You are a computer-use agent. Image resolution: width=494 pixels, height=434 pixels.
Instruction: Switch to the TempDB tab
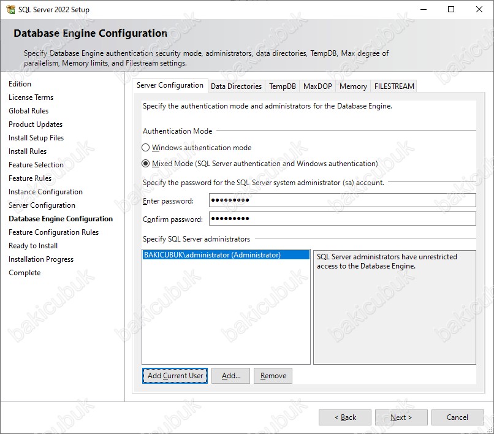click(283, 86)
